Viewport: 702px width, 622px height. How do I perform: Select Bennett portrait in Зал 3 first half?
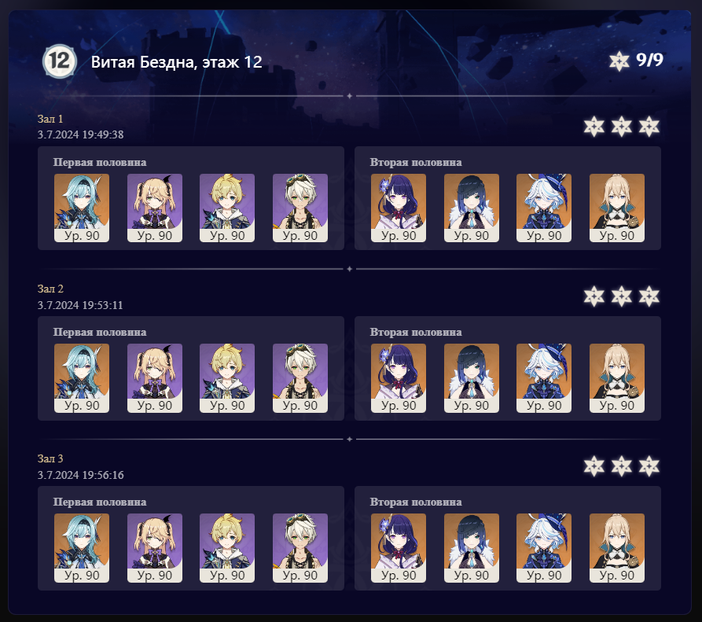pos(300,547)
